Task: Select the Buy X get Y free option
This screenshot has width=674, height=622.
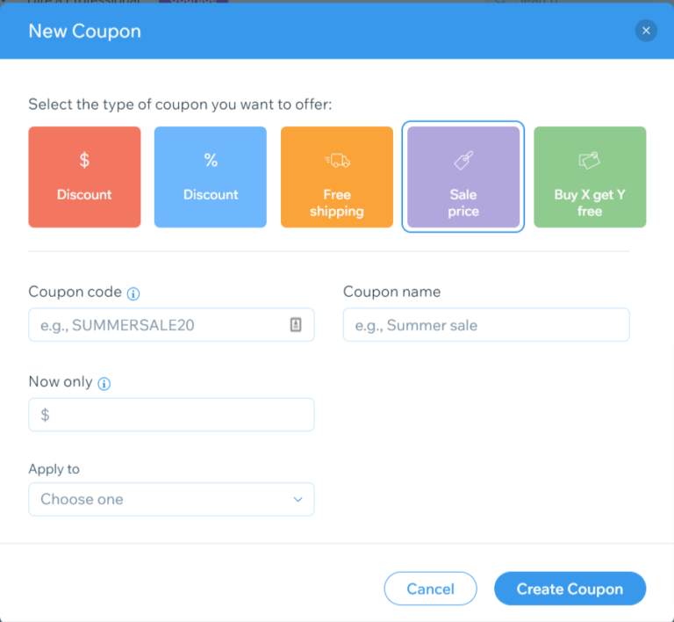Action: click(x=590, y=177)
